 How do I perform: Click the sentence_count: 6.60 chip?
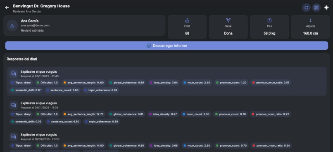(x=63, y=122)
